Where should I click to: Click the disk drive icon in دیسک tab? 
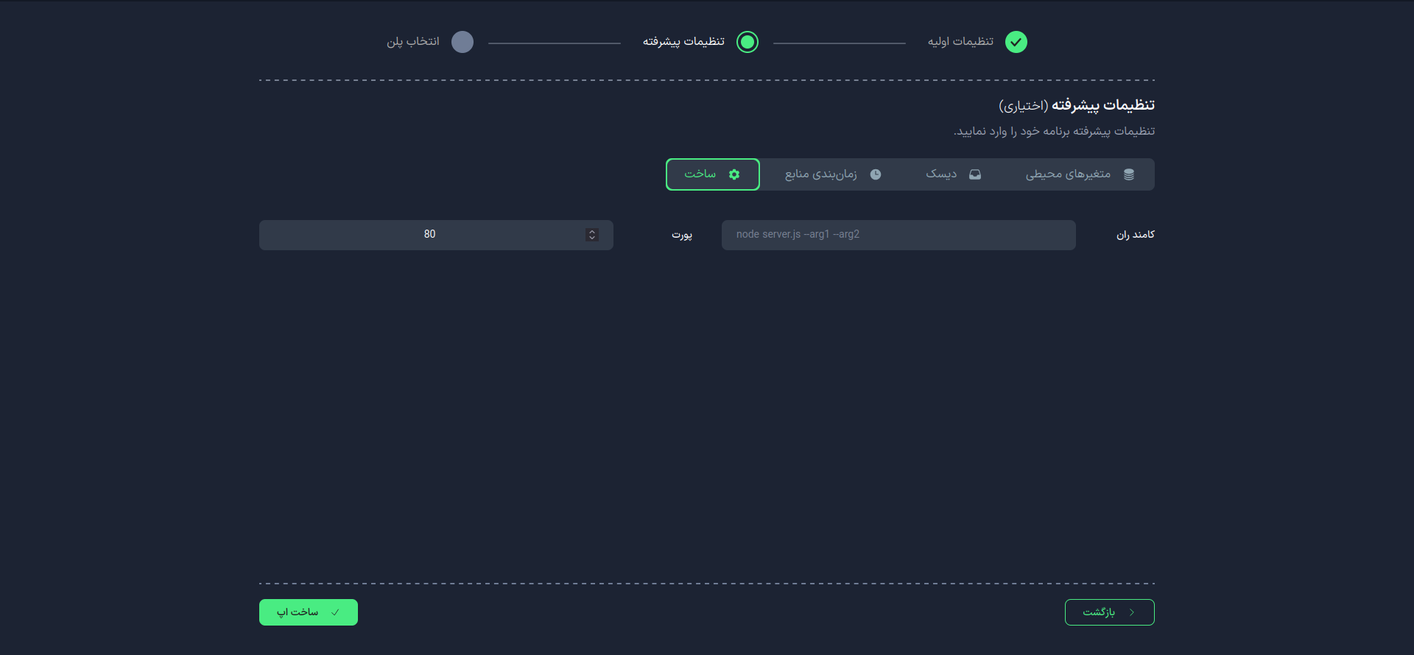pyautogui.click(x=975, y=174)
